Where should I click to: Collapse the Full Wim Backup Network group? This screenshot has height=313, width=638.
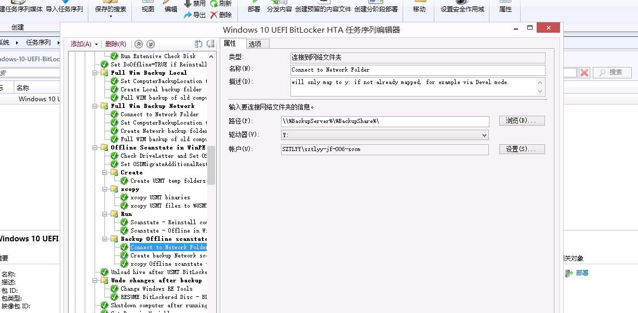coord(95,106)
